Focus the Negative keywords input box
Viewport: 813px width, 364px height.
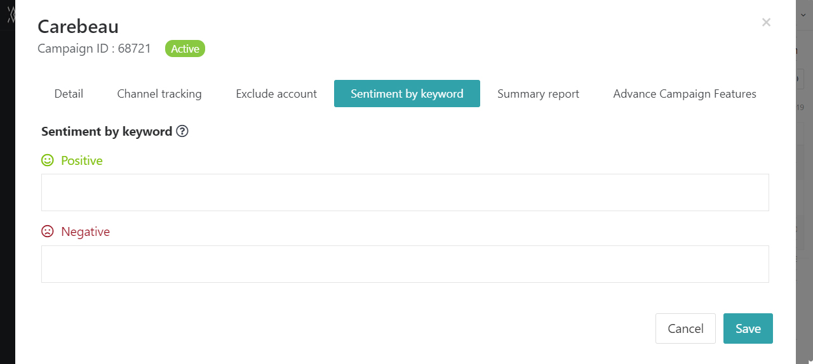pyautogui.click(x=405, y=264)
